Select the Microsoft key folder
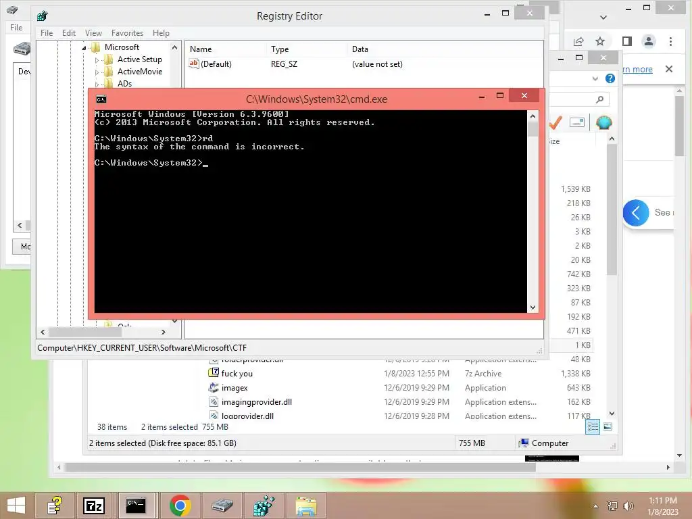692x519 pixels. 122,47
